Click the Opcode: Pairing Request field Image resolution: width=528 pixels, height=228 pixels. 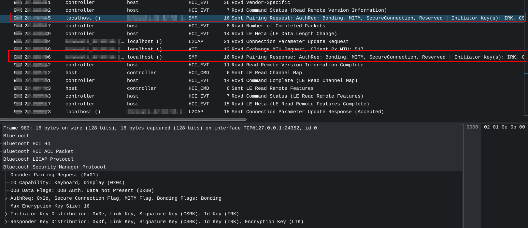click(54, 175)
